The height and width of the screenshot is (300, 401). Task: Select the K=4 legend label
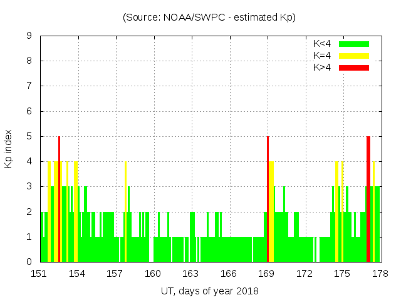pos(322,56)
